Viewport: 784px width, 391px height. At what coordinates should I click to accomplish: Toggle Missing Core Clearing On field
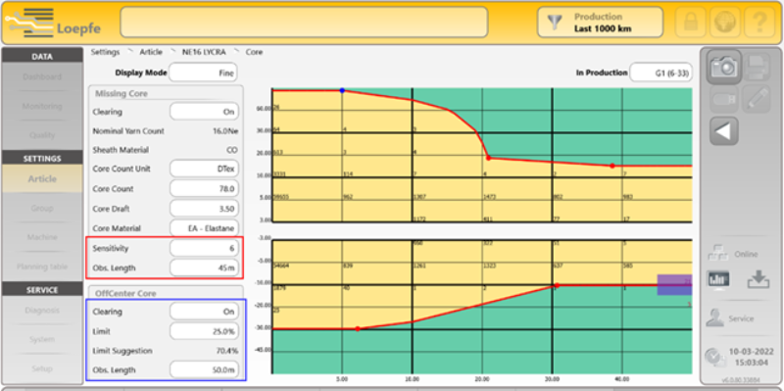(204, 112)
